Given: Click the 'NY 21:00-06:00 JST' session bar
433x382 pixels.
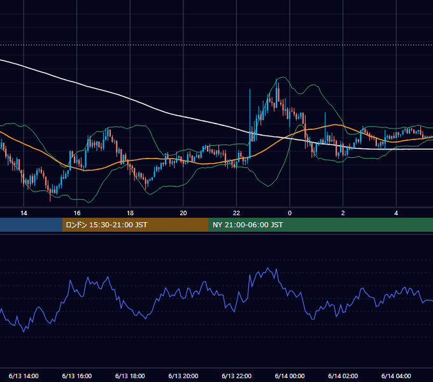Looking at the screenshot, I should tap(320, 225).
